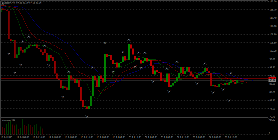
Task: Click the 10 Jul 2019 date on time axis
Action: [x=7, y=137]
